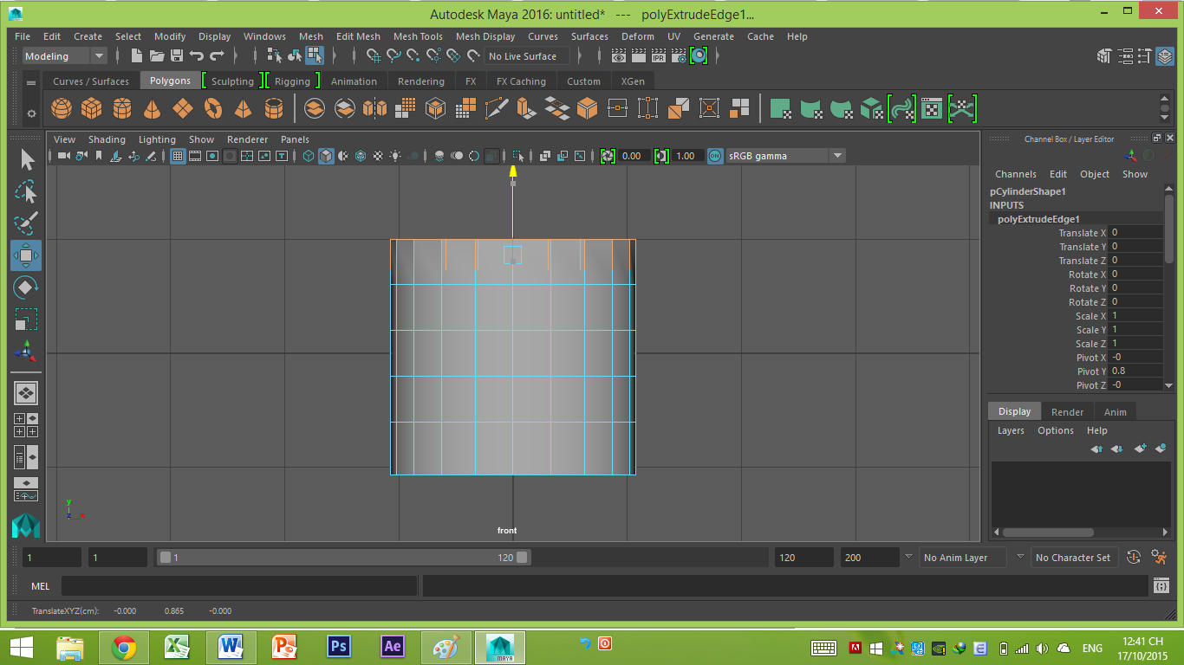Switch to the Render tab in Channel Box
The height and width of the screenshot is (665, 1184).
coord(1067,410)
